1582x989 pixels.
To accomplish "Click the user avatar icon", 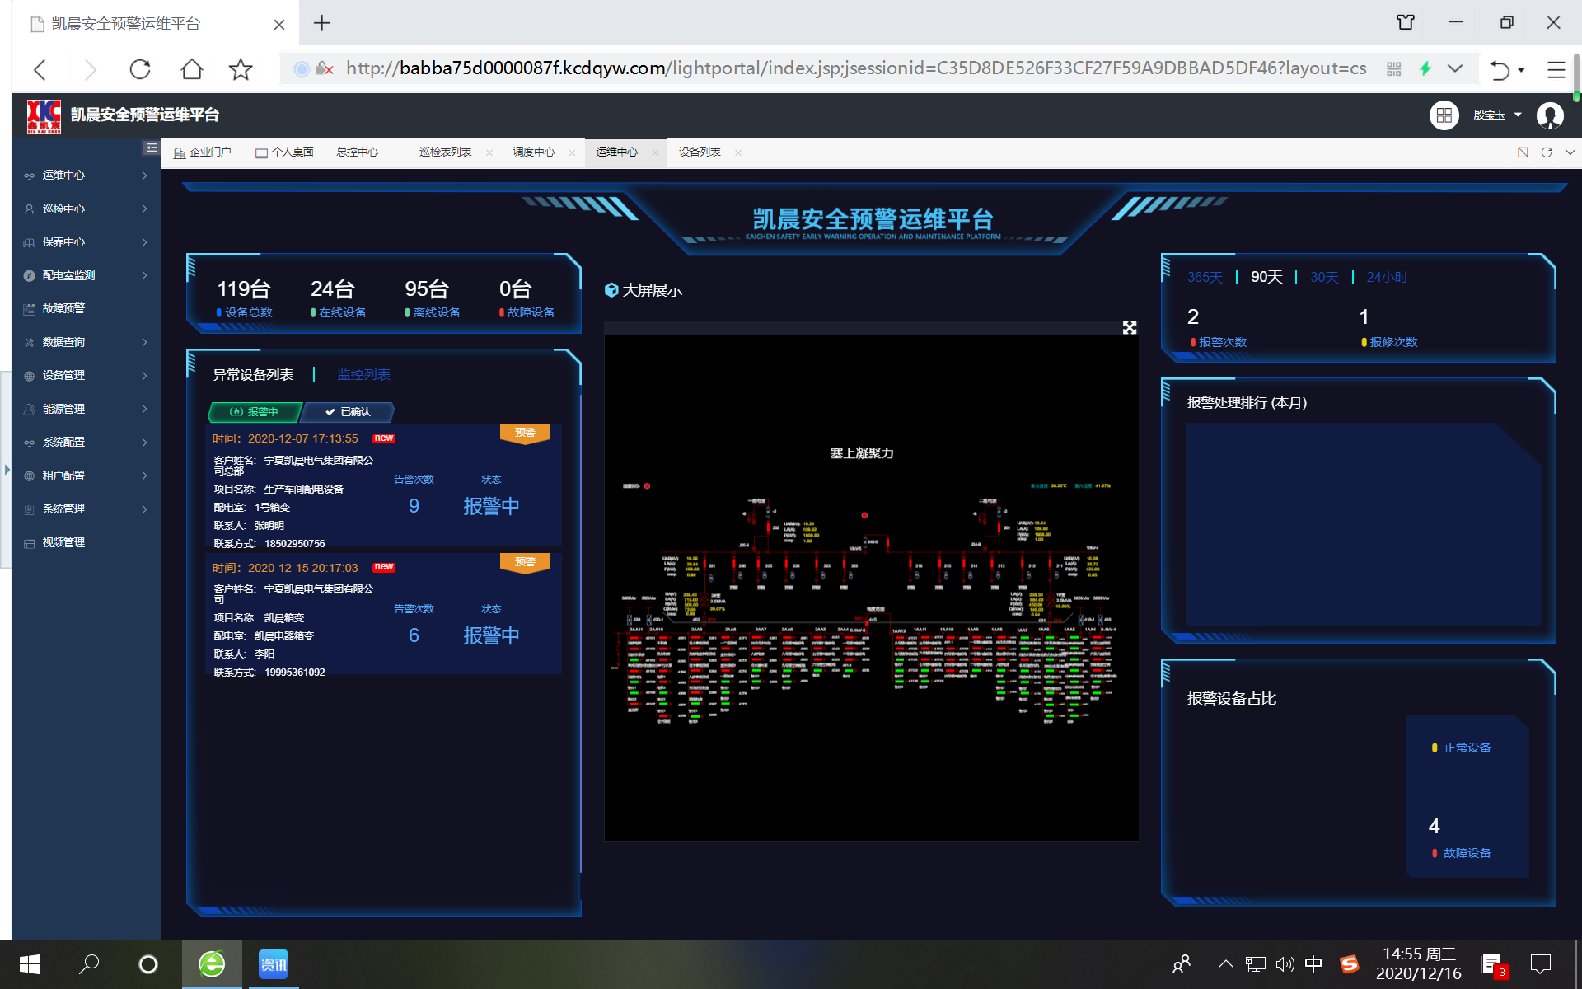I will click(1550, 115).
